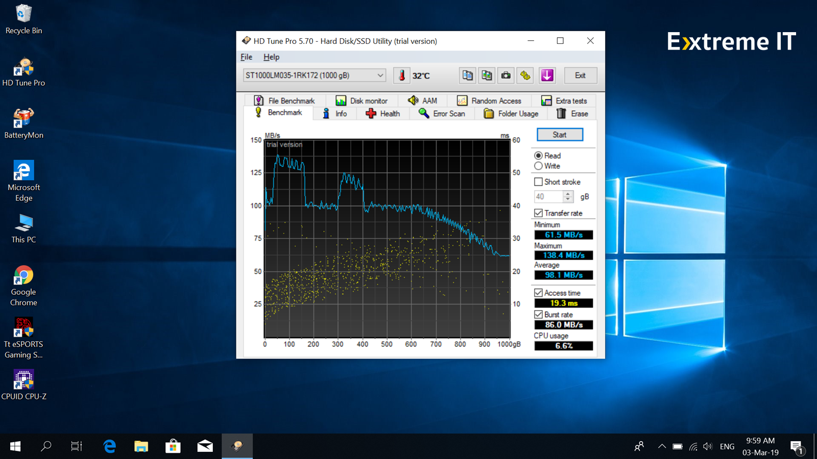This screenshot has width=817, height=459.
Task: Open the Action Center notification icon
Action: 797,447
